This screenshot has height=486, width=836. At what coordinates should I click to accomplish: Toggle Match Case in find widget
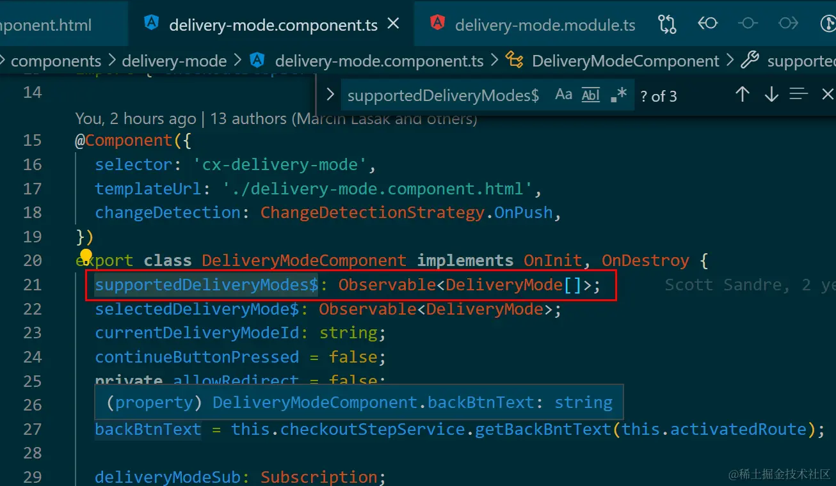563,95
